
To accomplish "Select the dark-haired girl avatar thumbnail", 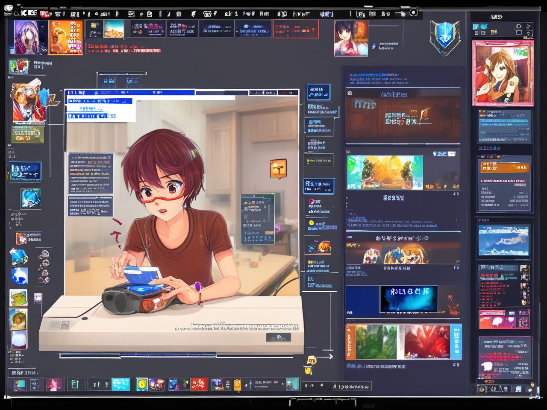I will 351,38.
